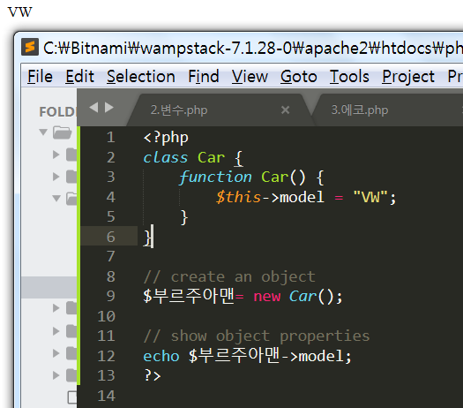Click the top-level open folder icon
463x408 pixels.
point(62,132)
